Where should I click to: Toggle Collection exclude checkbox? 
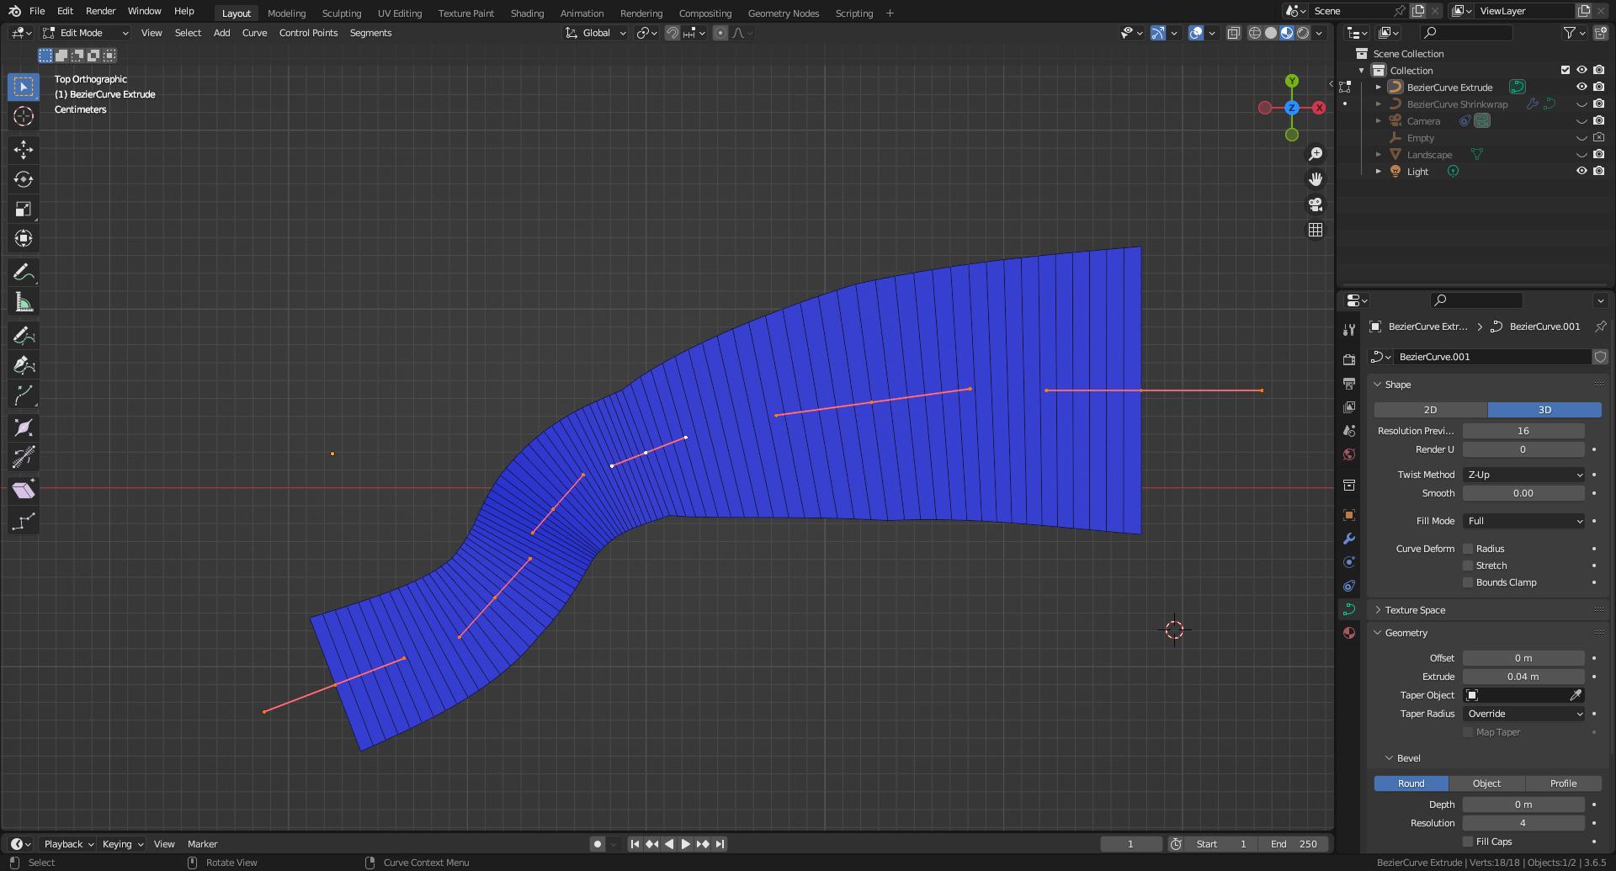click(1565, 70)
